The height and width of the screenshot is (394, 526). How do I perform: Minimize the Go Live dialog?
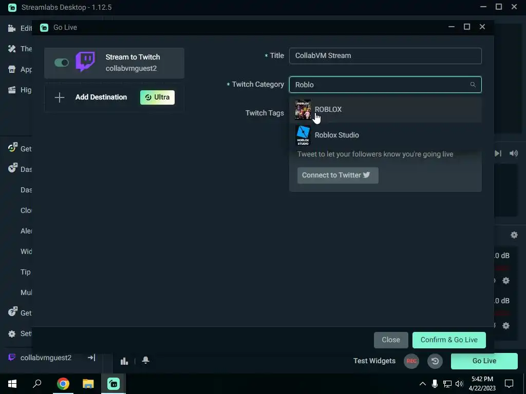tap(452, 27)
